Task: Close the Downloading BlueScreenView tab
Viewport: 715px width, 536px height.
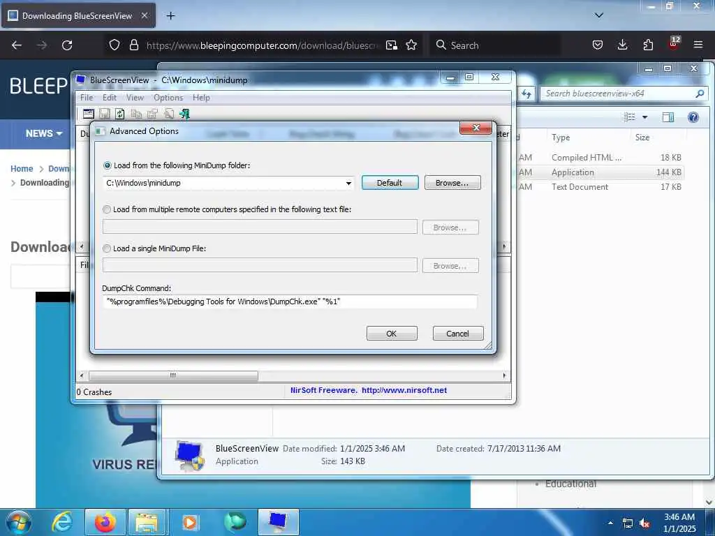Action: (x=144, y=15)
